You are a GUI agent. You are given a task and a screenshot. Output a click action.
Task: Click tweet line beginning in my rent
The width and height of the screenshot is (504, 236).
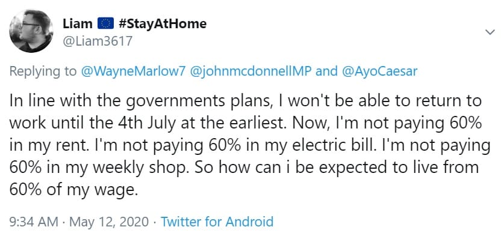[250, 145]
